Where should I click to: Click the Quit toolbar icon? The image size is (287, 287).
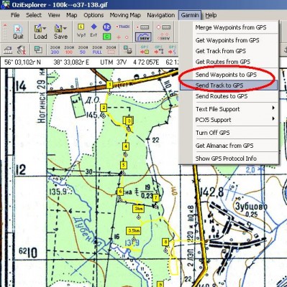pos(18,32)
